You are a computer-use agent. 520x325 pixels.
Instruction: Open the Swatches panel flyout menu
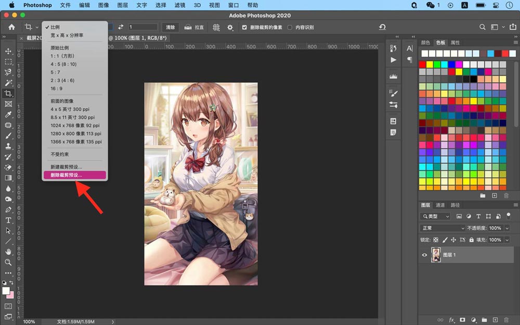(x=515, y=43)
